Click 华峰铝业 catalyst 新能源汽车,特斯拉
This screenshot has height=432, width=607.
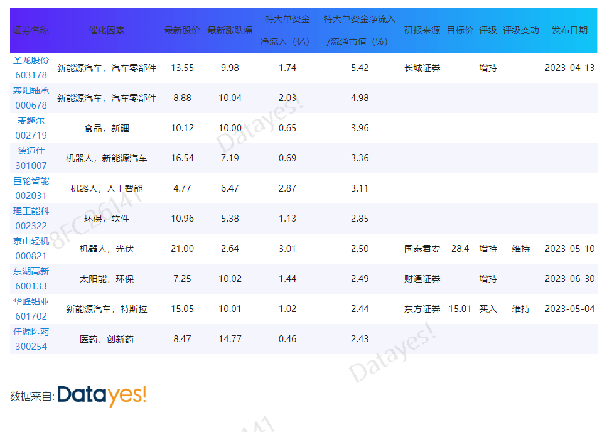click(x=107, y=310)
